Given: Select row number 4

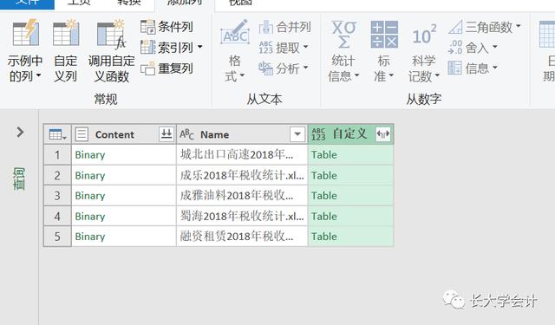Looking at the screenshot, I should [57, 216].
